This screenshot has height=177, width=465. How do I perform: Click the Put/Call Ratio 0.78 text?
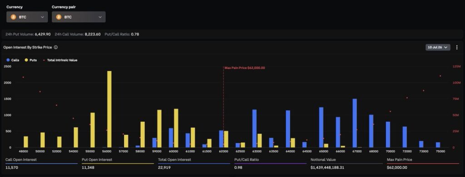pyautogui.click(x=122, y=34)
